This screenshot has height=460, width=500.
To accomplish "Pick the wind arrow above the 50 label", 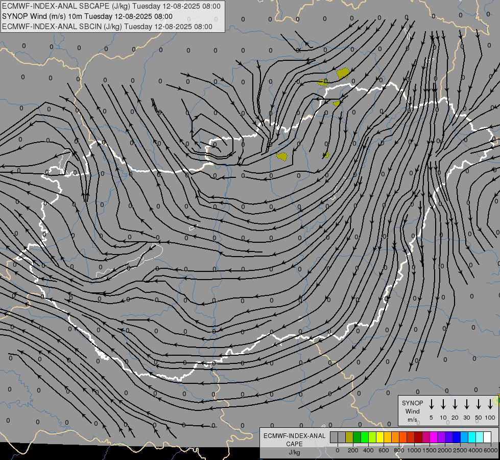I will 479,404.
